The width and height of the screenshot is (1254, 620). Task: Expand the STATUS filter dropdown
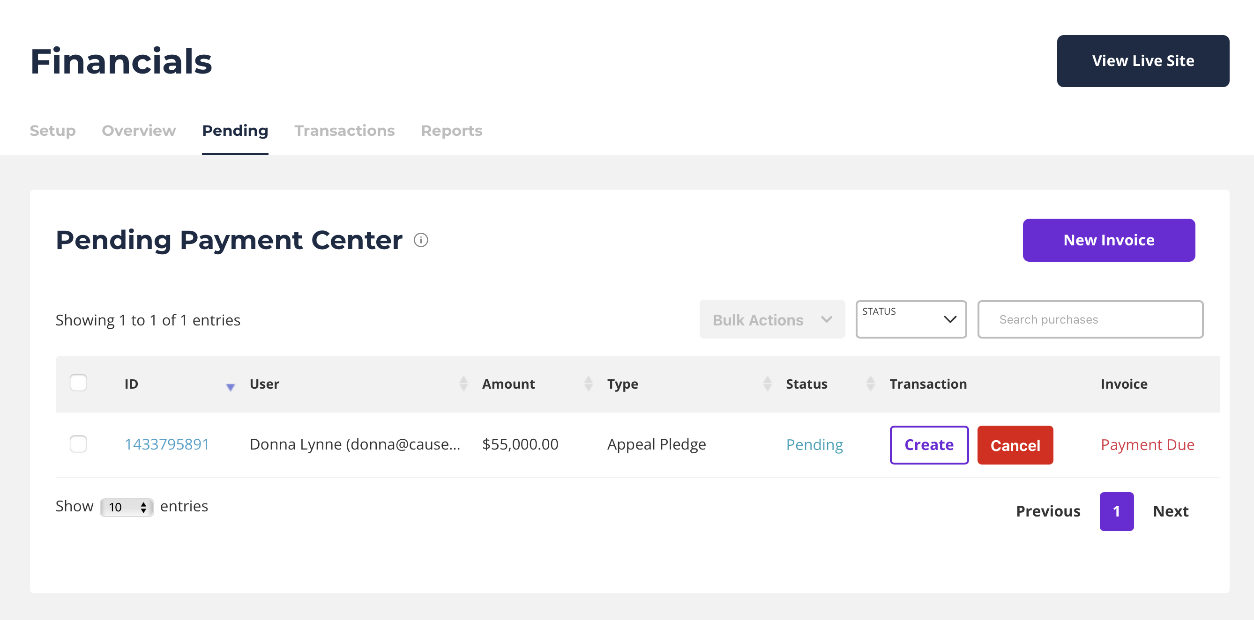(911, 319)
